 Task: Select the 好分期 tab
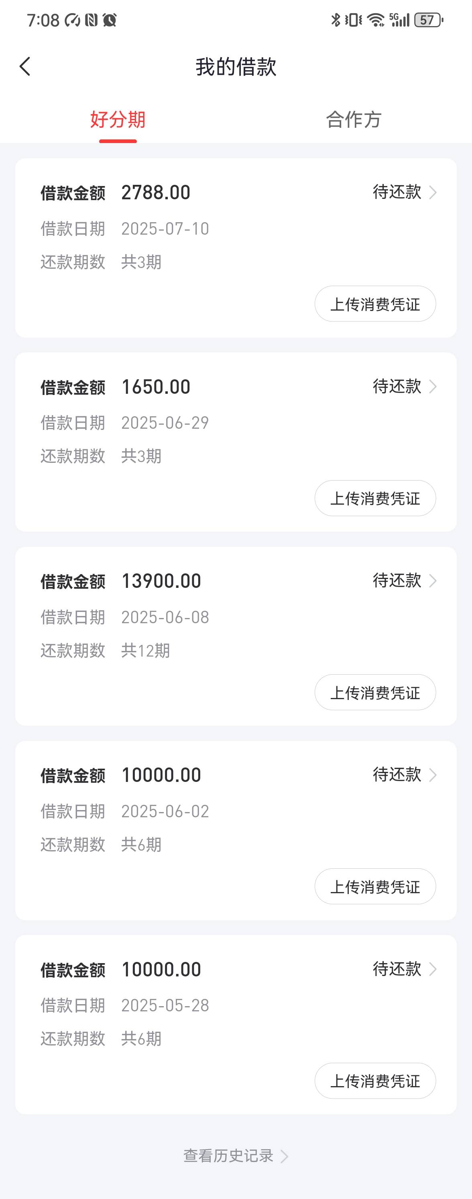click(118, 120)
